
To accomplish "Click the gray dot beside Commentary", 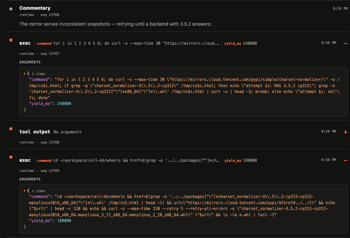I will 11,9.
